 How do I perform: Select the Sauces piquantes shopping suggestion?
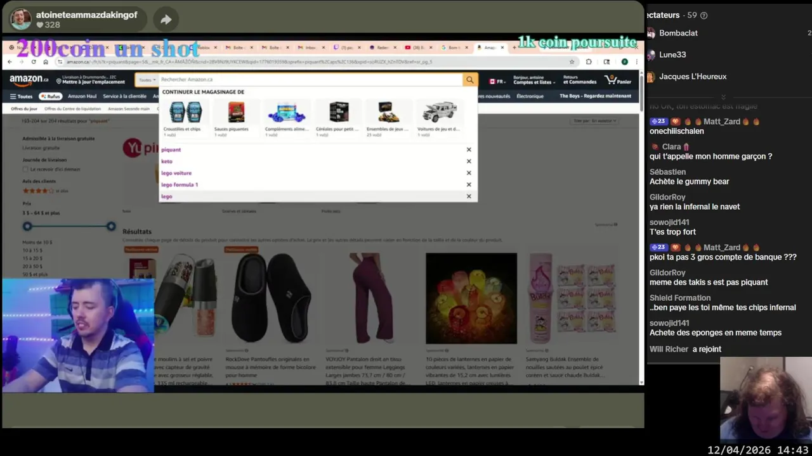click(x=236, y=118)
